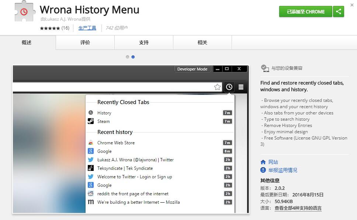The height and width of the screenshot is (220, 357).
Task: Click the Teksyndicate favicon
Action: (x=91, y=168)
